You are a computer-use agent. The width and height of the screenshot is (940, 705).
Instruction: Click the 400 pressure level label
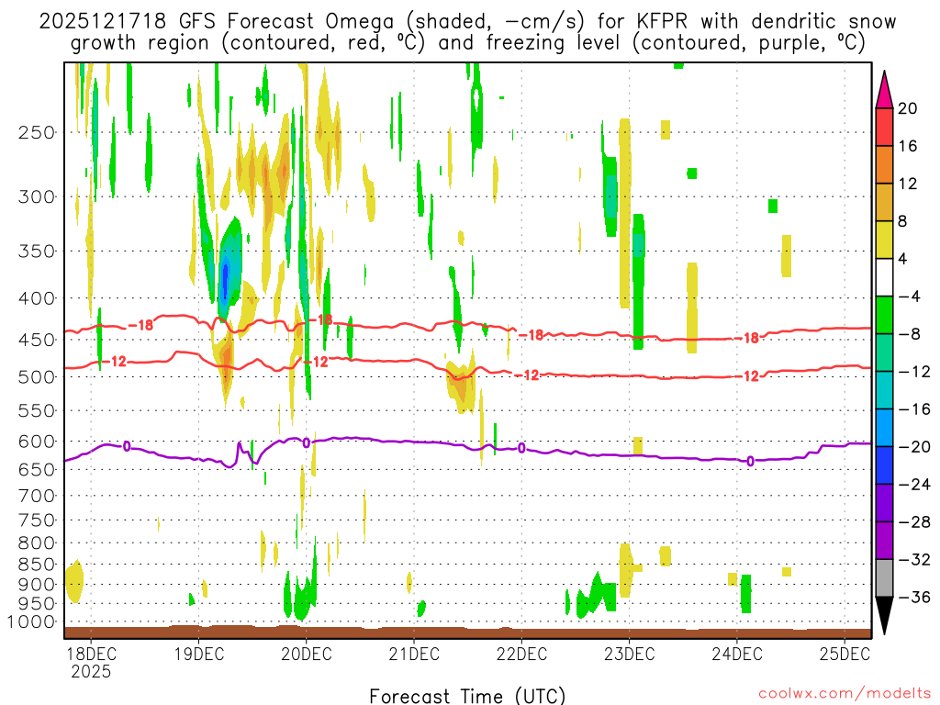click(37, 298)
